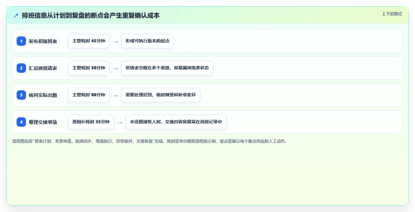This screenshot has height=212, width=415.
Task: Click the 主管耗时 30分钟 chip
Action: click(x=89, y=68)
